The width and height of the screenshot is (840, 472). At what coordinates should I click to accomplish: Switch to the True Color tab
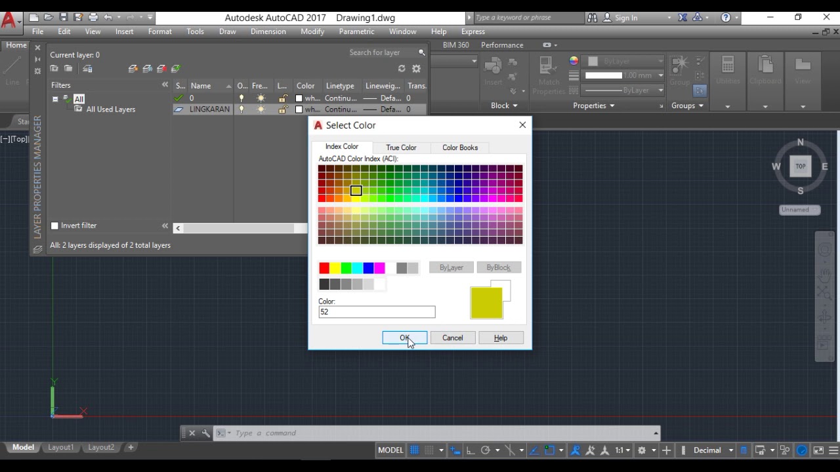[x=401, y=147]
